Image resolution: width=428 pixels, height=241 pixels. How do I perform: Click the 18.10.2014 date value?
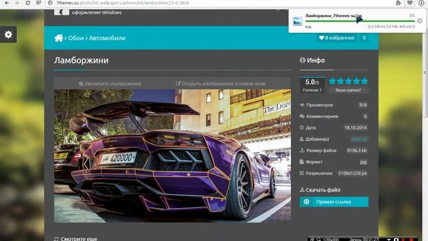356,128
